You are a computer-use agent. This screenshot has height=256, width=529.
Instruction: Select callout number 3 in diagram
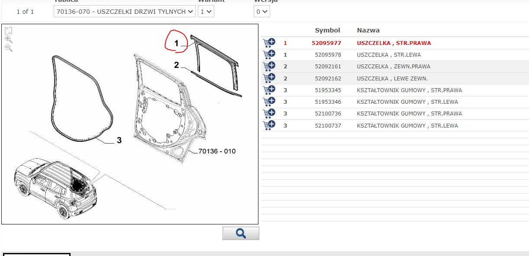pyautogui.click(x=119, y=141)
